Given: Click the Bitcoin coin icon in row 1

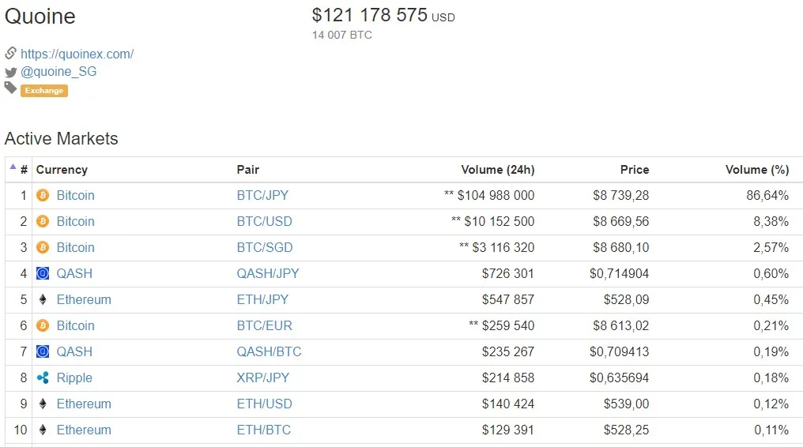Looking at the screenshot, I should pos(43,195).
